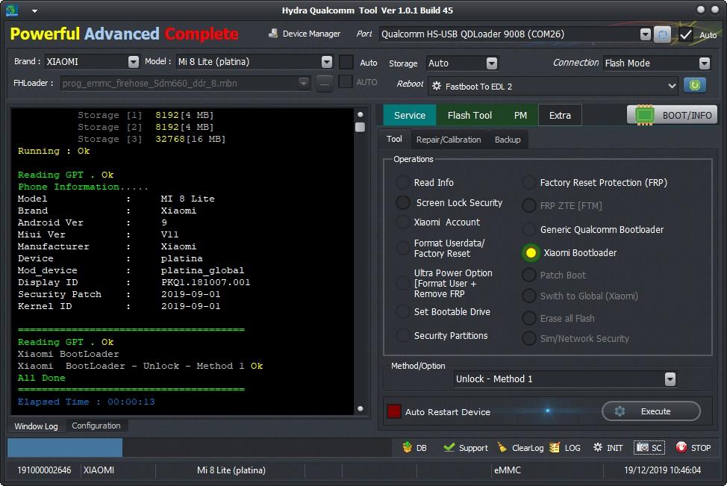Image resolution: width=727 pixels, height=486 pixels.
Task: Click serial 191000002646 in status bar
Action: (44, 470)
